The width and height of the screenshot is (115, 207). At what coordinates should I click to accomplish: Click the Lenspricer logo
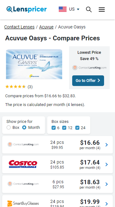(27, 9)
